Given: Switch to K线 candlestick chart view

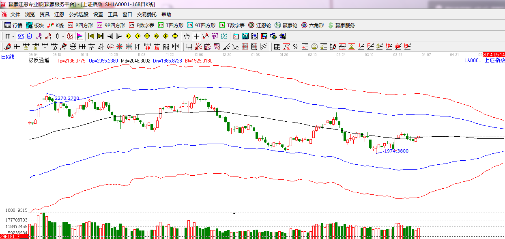Looking at the screenshot, I should (x=56, y=25).
